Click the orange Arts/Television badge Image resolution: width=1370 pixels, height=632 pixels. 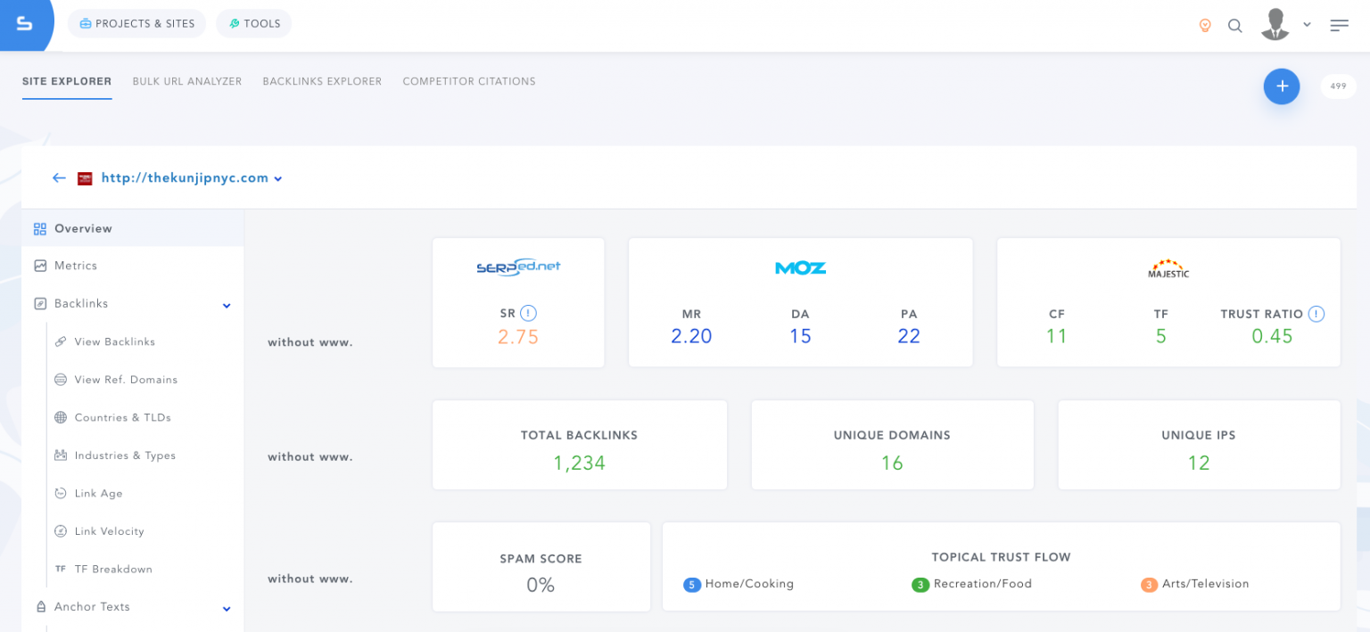(x=1149, y=585)
